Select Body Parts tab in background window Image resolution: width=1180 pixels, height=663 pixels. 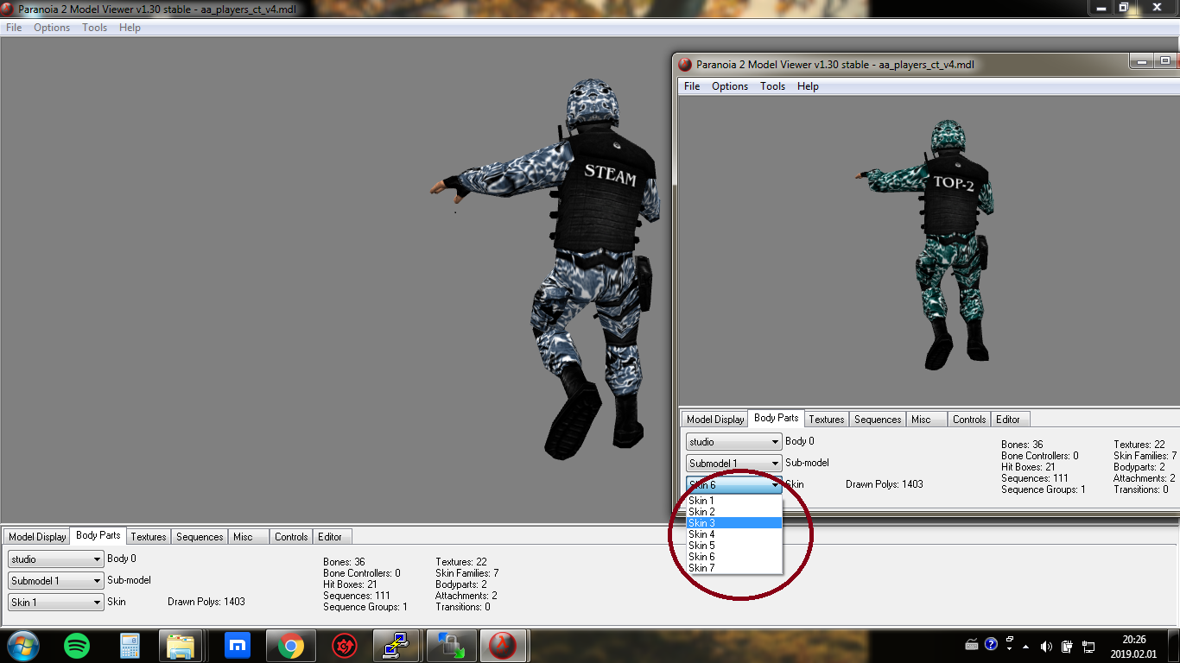[98, 535]
